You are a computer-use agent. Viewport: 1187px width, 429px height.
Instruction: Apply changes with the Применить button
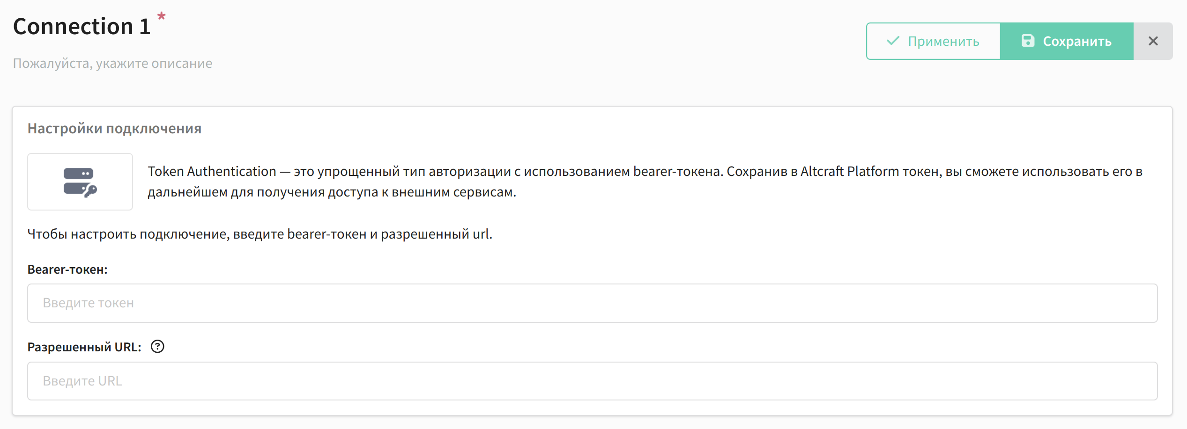coord(933,41)
